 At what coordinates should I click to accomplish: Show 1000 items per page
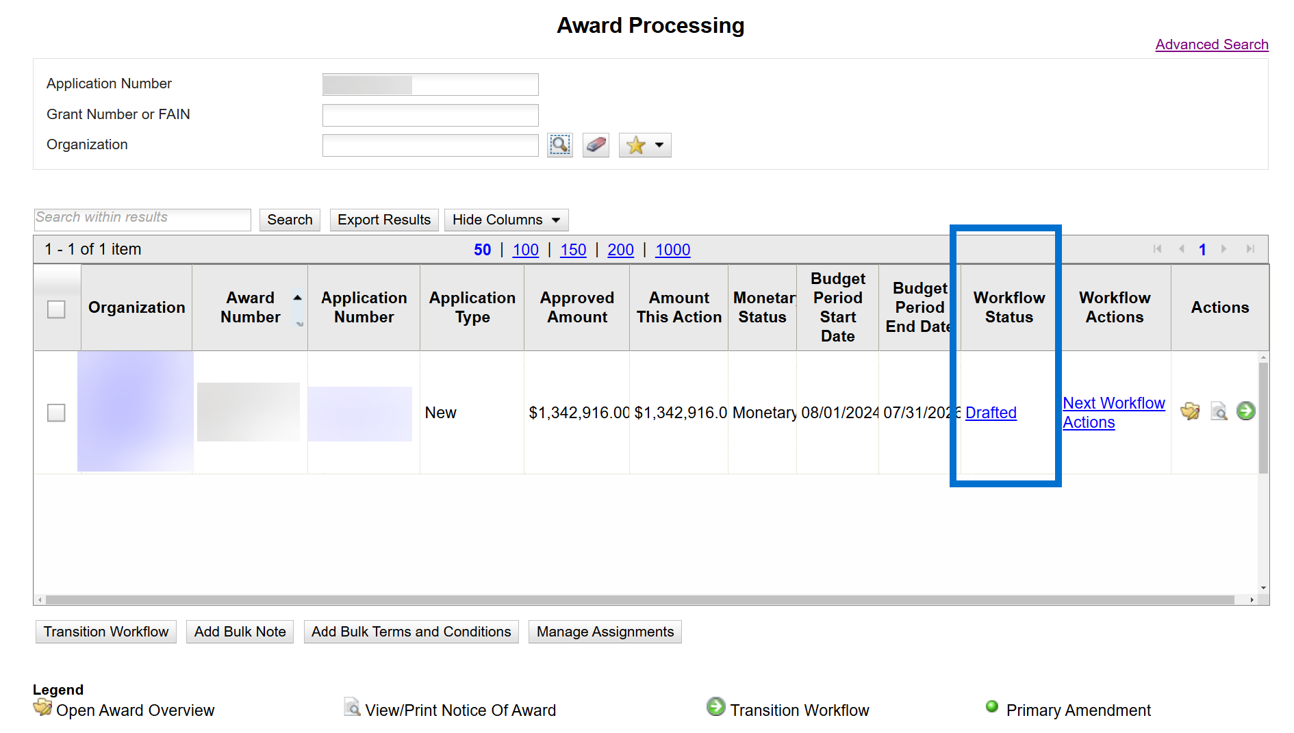672,250
